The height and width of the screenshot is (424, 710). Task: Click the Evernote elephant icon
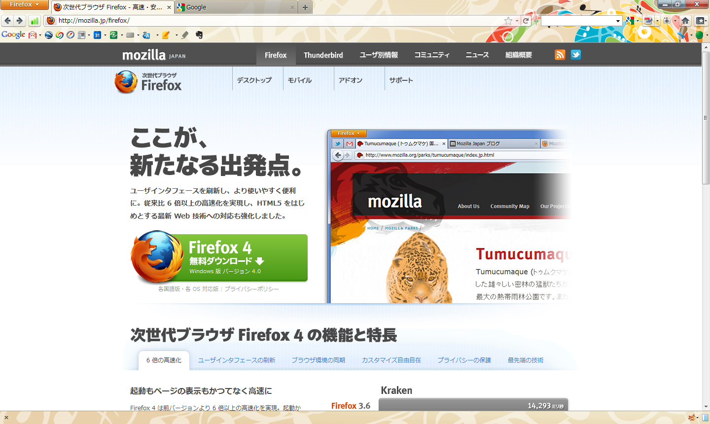coord(199,35)
